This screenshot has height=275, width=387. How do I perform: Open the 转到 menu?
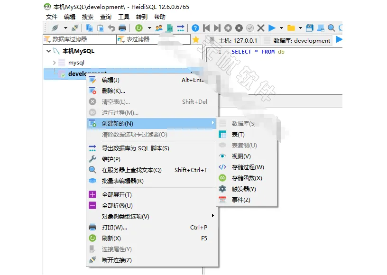142,17
